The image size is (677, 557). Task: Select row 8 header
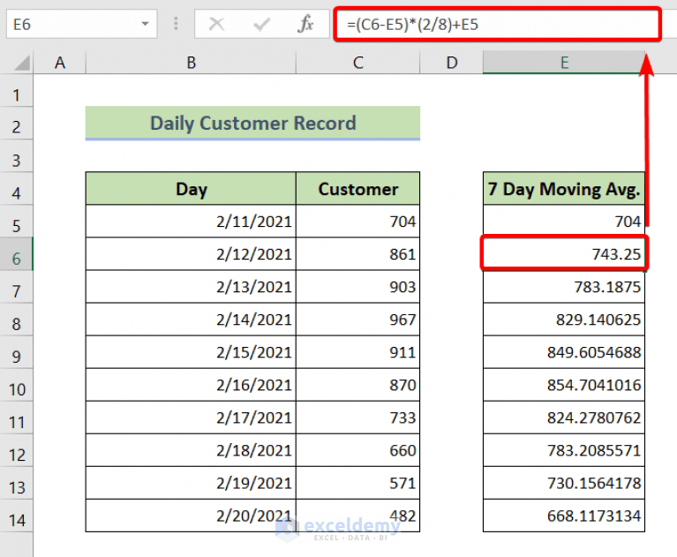17,320
